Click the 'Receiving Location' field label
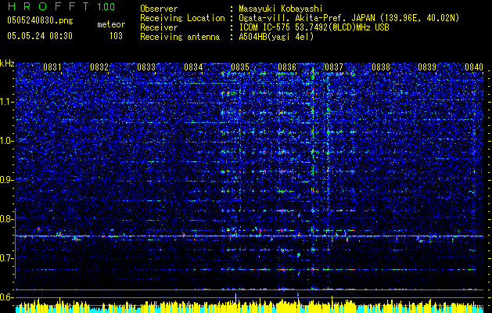This screenshot has height=313, width=492. coord(182,18)
